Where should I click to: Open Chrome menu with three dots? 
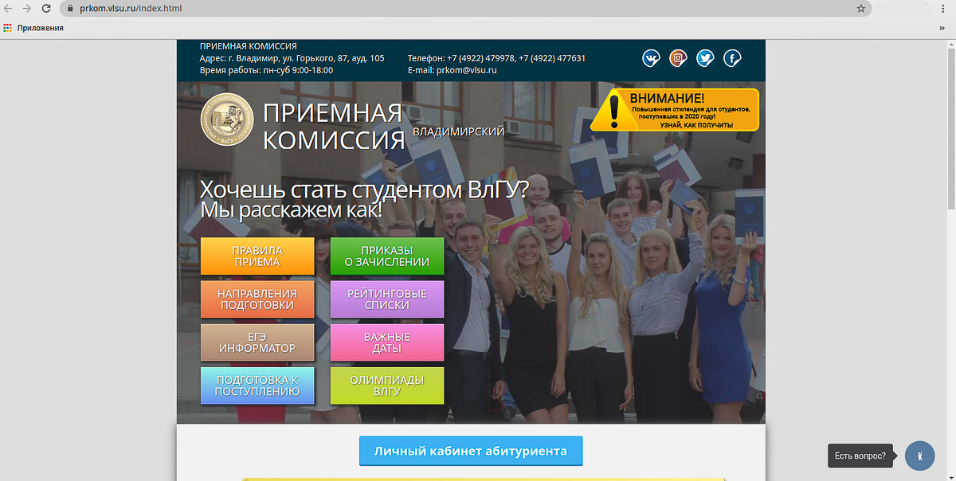pos(943,8)
